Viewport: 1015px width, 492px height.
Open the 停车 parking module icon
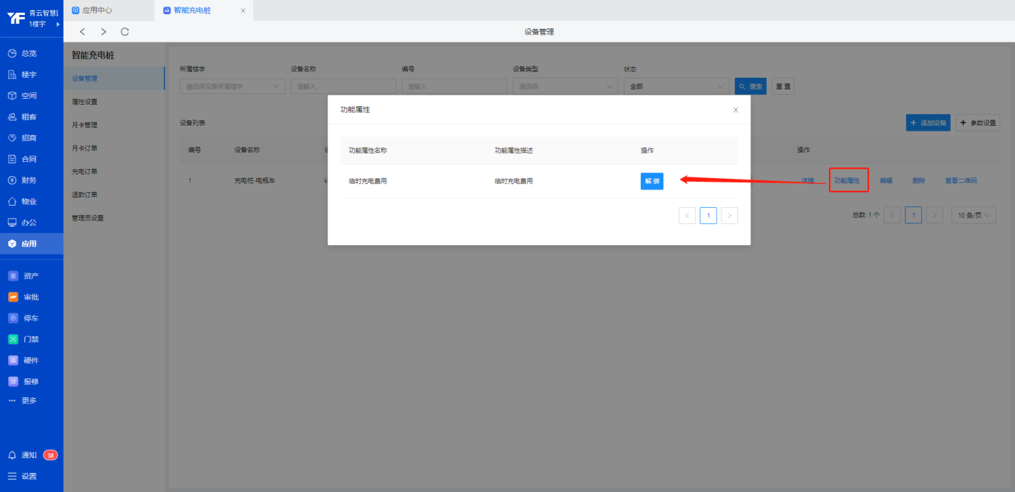pyautogui.click(x=13, y=318)
